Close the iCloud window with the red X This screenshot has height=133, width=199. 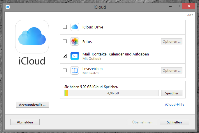click(x=189, y=6)
